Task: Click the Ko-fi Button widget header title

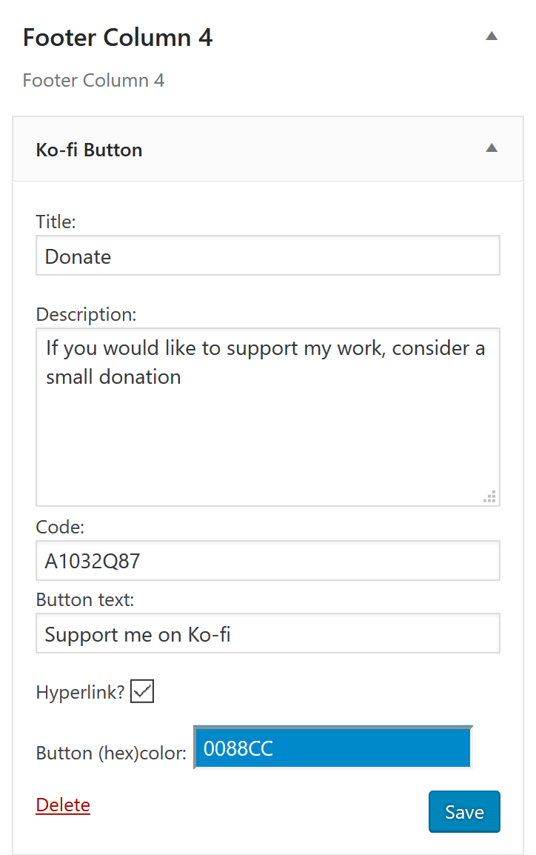Action: (x=89, y=150)
